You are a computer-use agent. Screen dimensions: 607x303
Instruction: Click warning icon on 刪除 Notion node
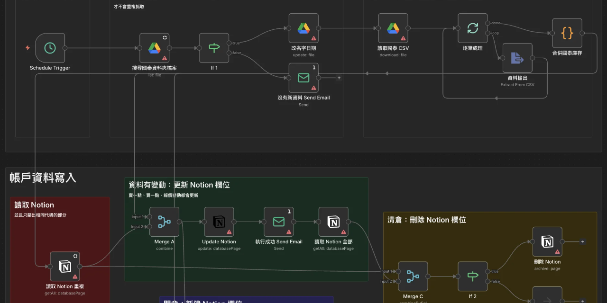558,252
